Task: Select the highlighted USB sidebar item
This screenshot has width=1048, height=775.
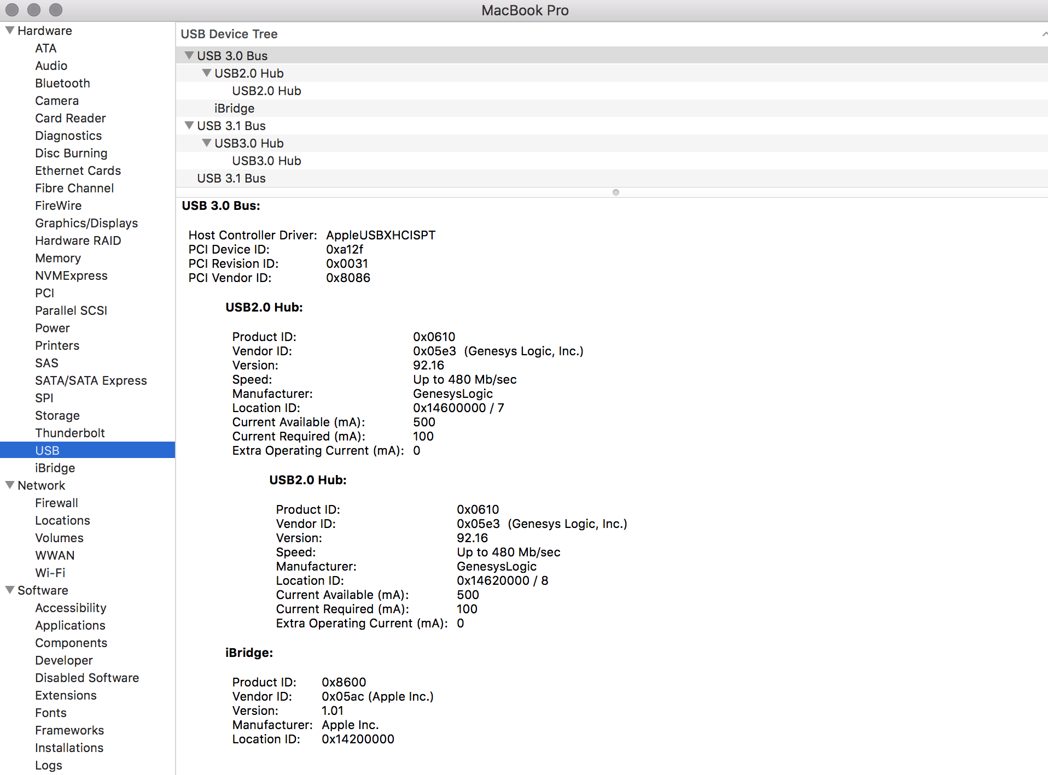Action: point(88,450)
